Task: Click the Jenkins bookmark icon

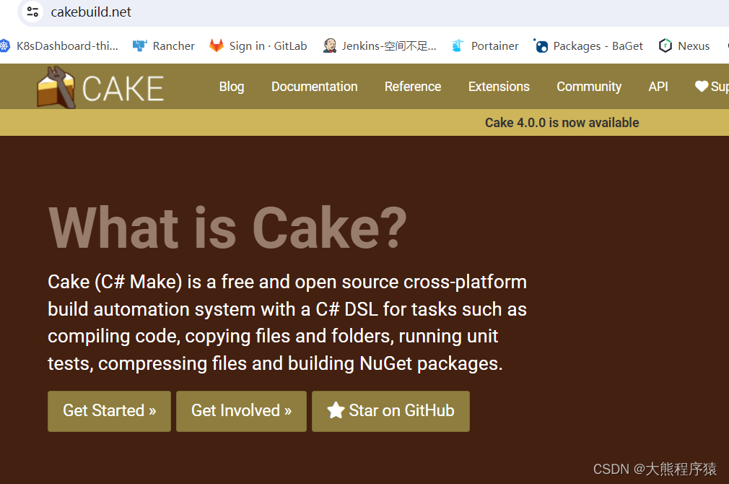Action: click(329, 45)
